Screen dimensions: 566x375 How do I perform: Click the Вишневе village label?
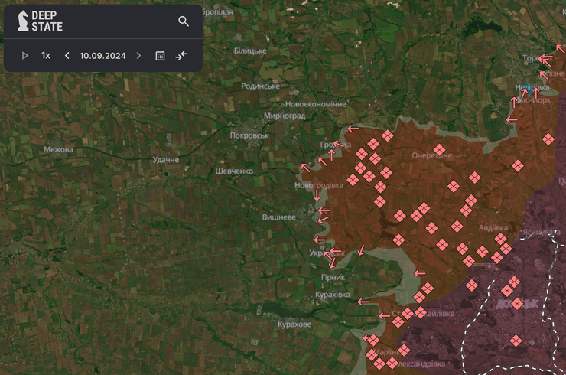[278, 217]
